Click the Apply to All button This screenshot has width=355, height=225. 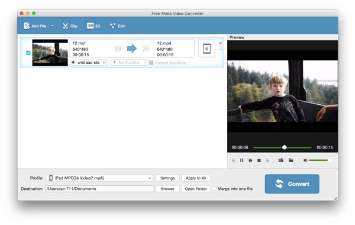(196, 178)
